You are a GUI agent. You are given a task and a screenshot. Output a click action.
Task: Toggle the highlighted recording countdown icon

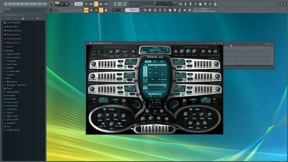(96, 4)
